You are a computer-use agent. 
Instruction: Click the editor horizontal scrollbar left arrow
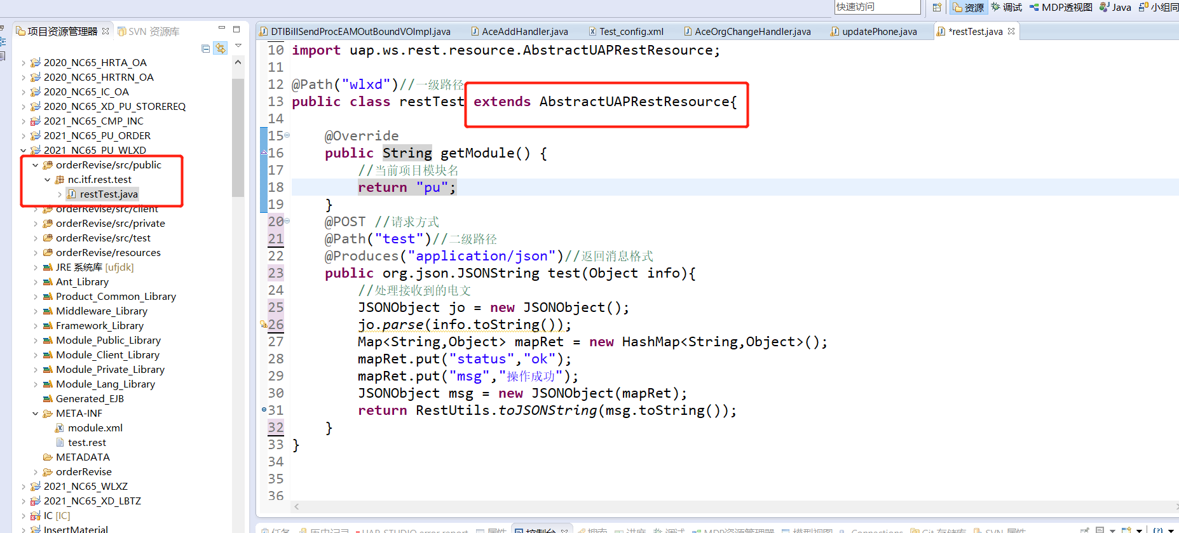[297, 506]
